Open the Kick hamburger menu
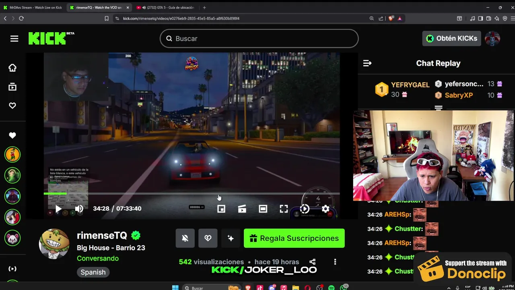The height and width of the screenshot is (290, 515). 14,39
